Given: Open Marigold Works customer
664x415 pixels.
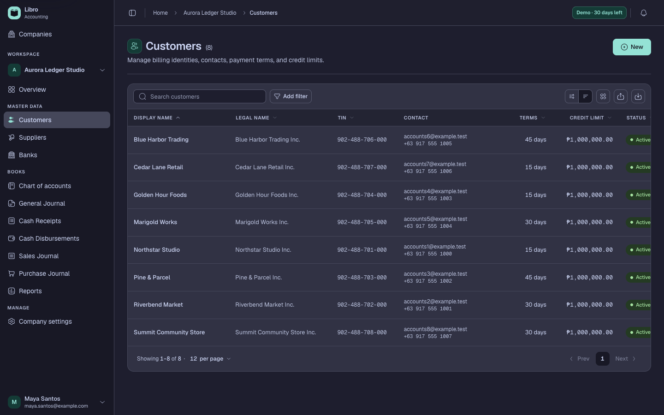Looking at the screenshot, I should (155, 222).
